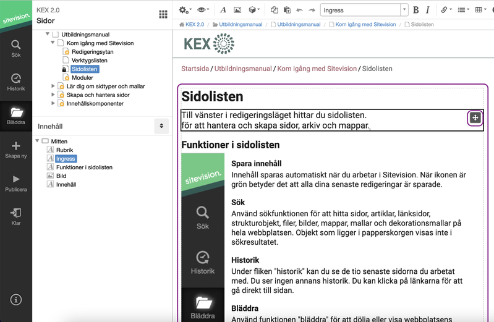The height and width of the screenshot is (322, 494).
Task: Click the Sidor panel title
Action: click(x=45, y=21)
